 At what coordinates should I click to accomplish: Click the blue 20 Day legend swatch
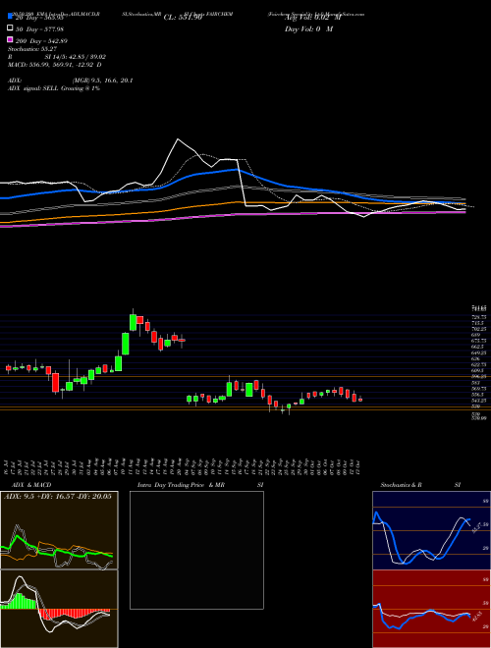pyautogui.click(x=10, y=17)
